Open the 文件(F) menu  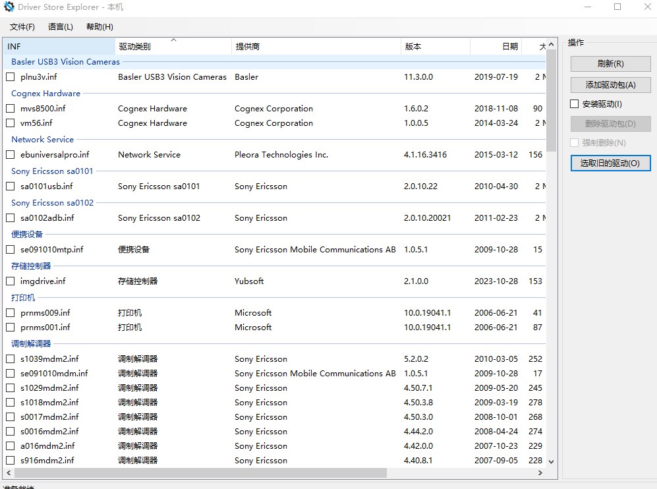[22, 27]
